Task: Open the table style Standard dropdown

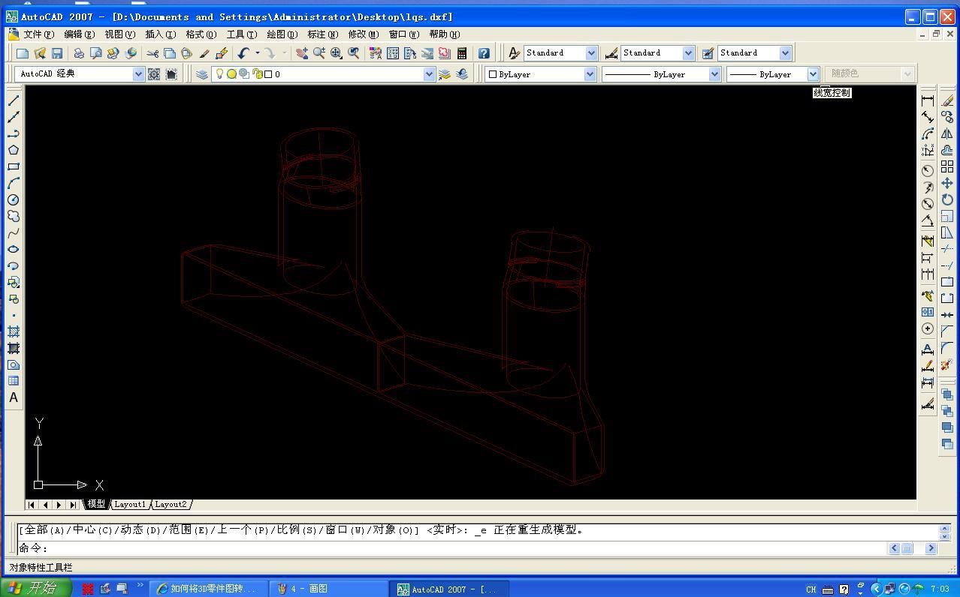Action: coord(785,53)
